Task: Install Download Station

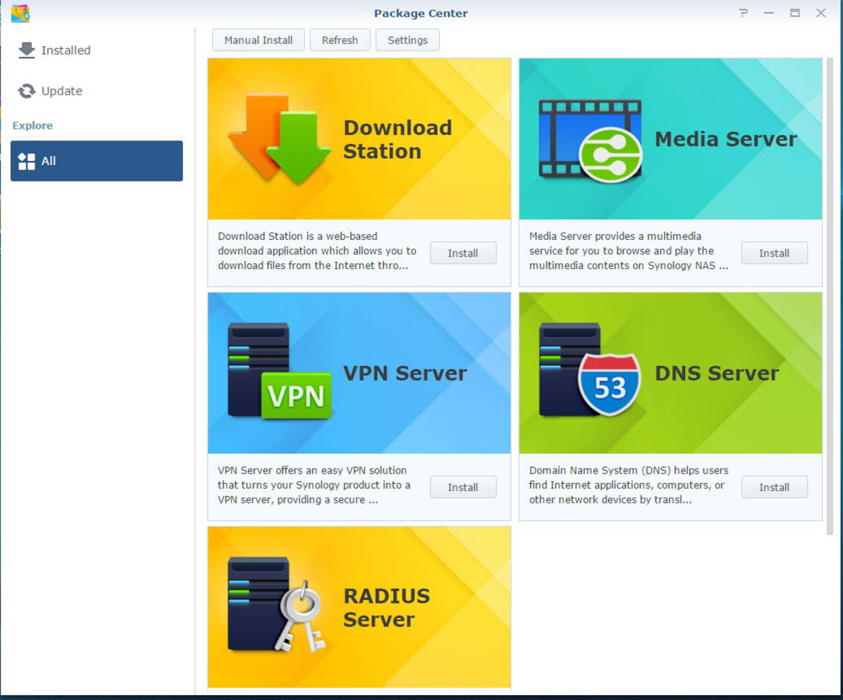Action: [x=463, y=253]
